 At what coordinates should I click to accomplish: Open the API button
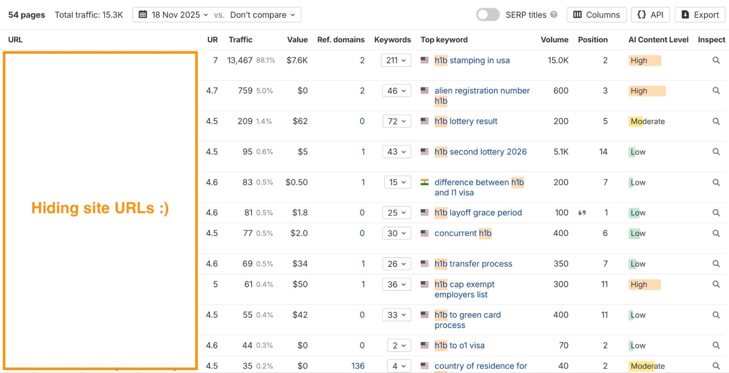pyautogui.click(x=650, y=15)
